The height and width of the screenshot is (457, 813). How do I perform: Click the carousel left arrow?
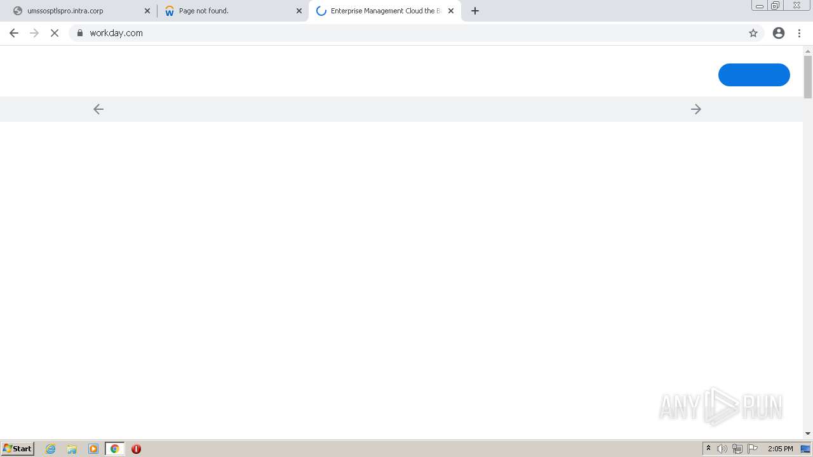point(98,109)
